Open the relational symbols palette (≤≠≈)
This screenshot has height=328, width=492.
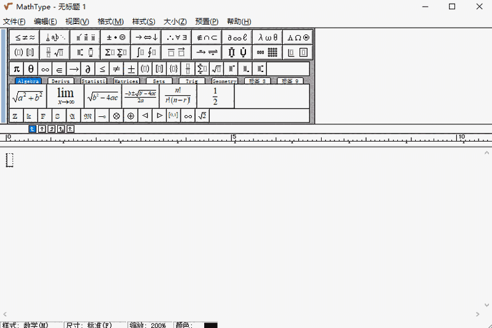[x=25, y=38]
